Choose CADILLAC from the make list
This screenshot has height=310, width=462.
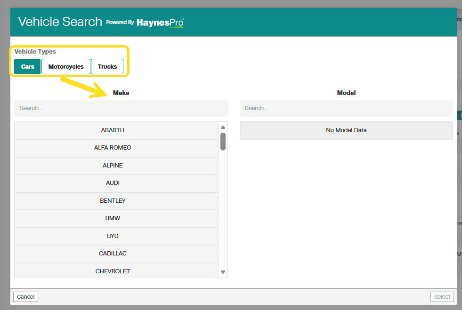click(116, 254)
